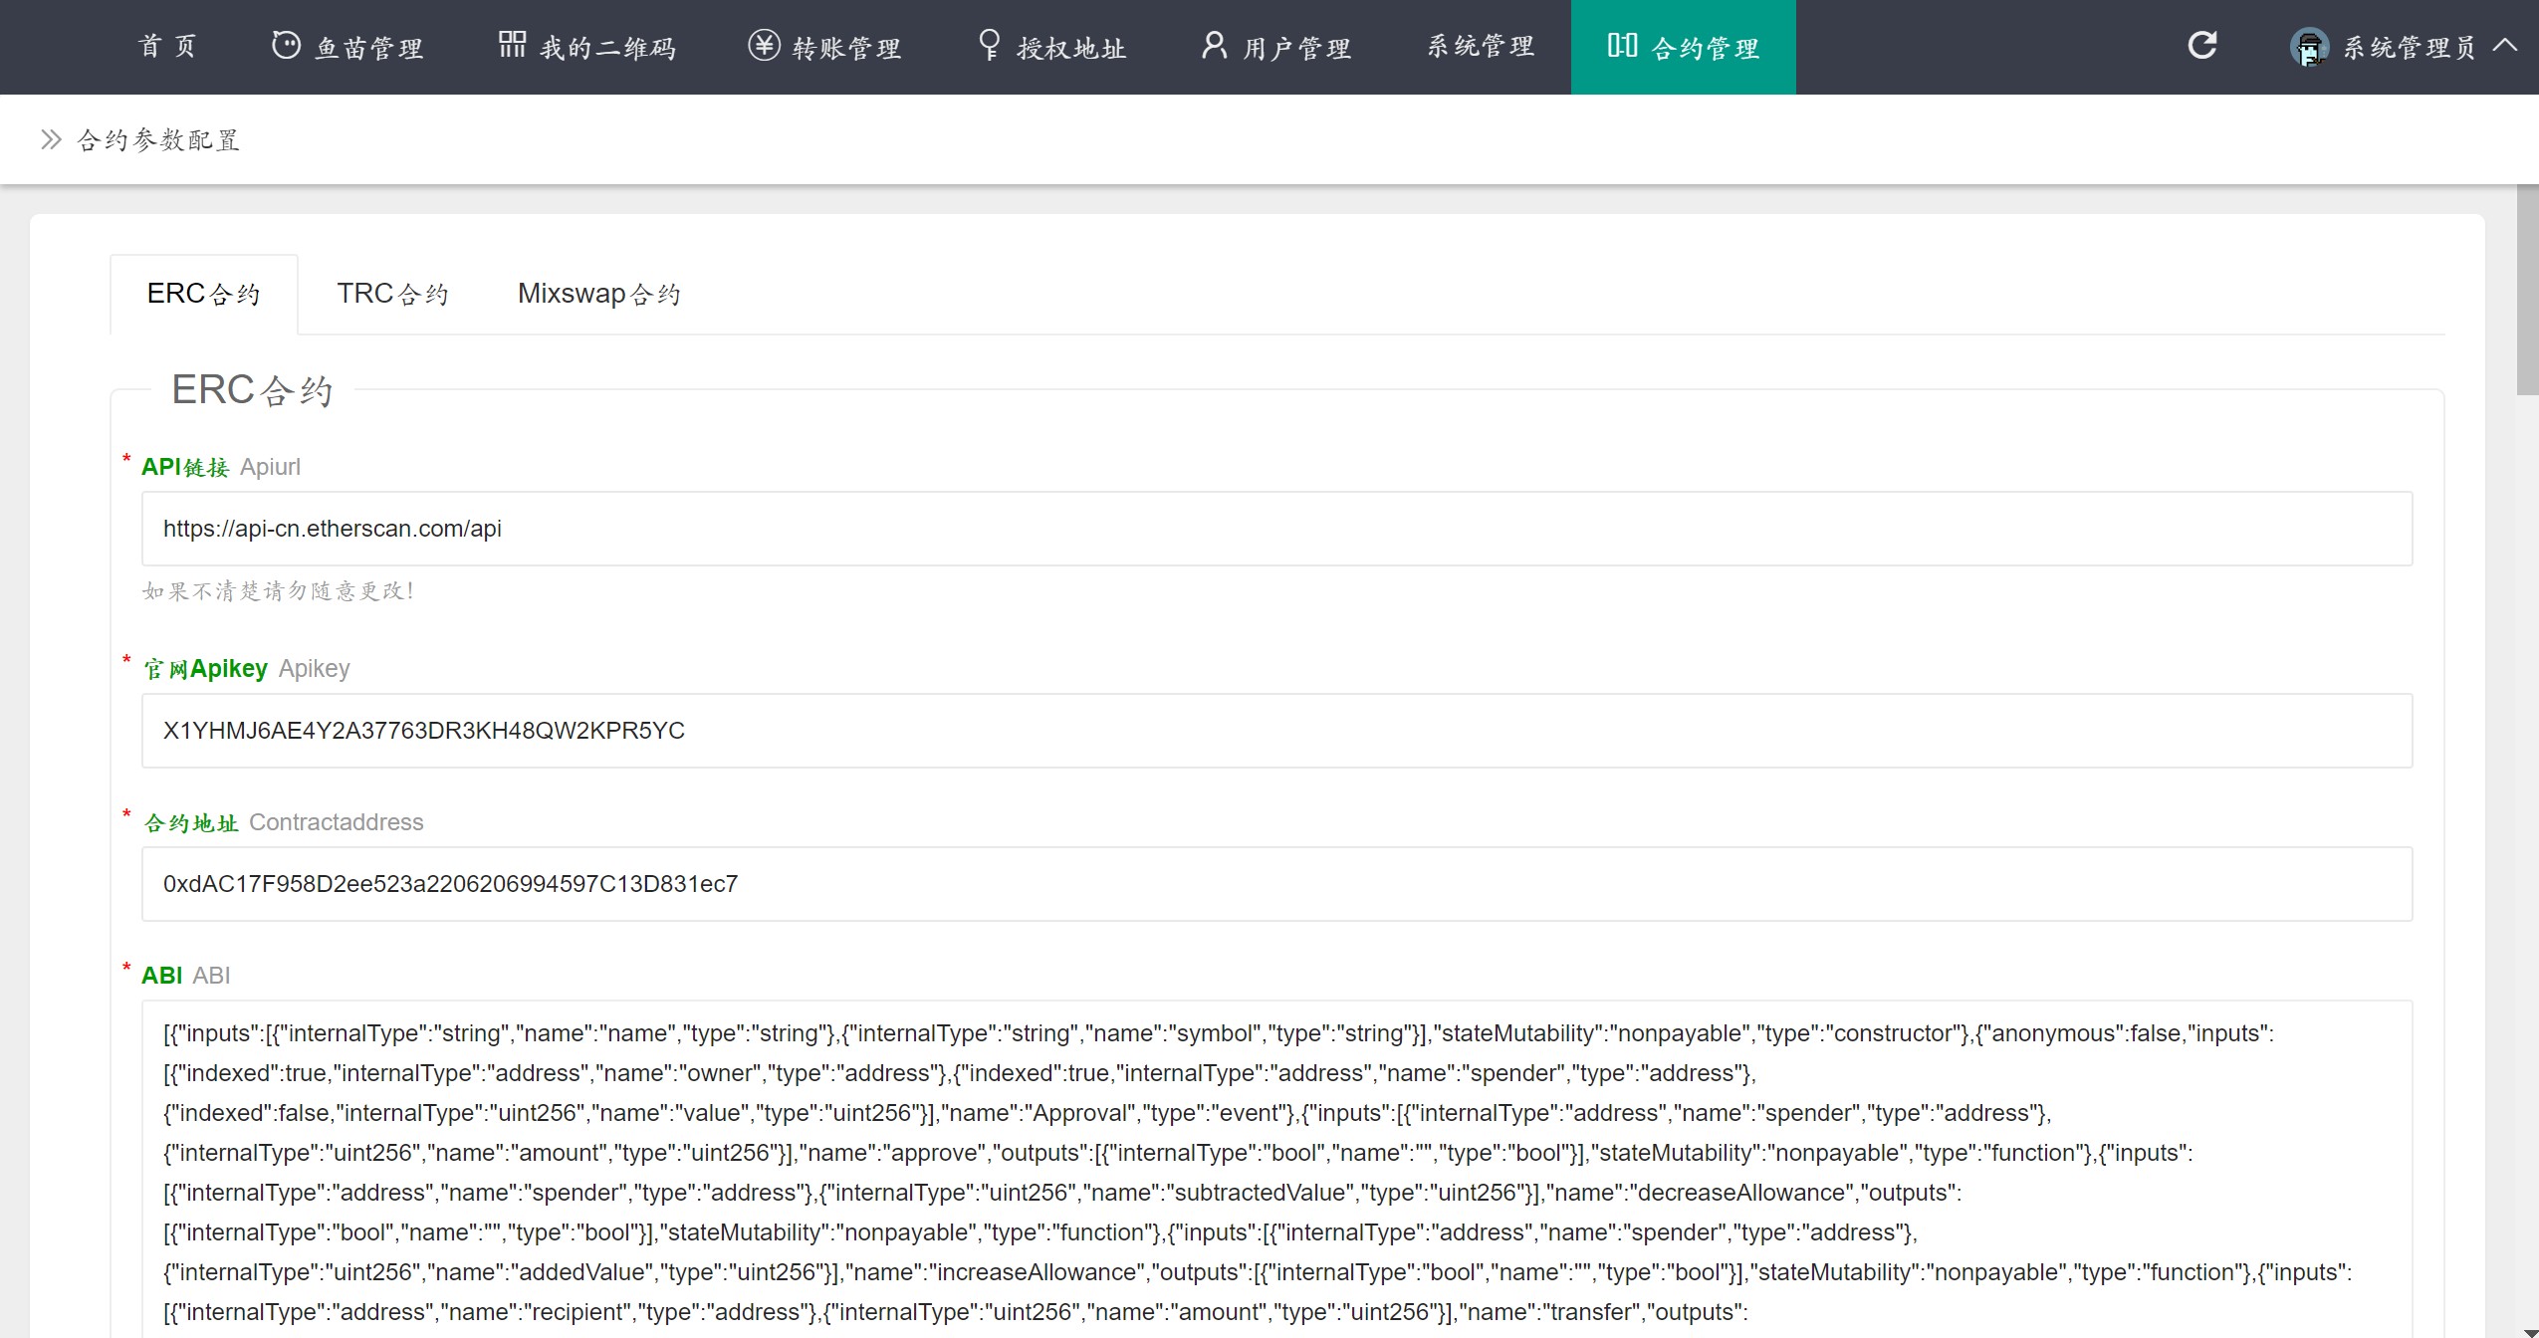Open the 系统管理 menu item
This screenshot has width=2539, height=1338.
point(1479,45)
